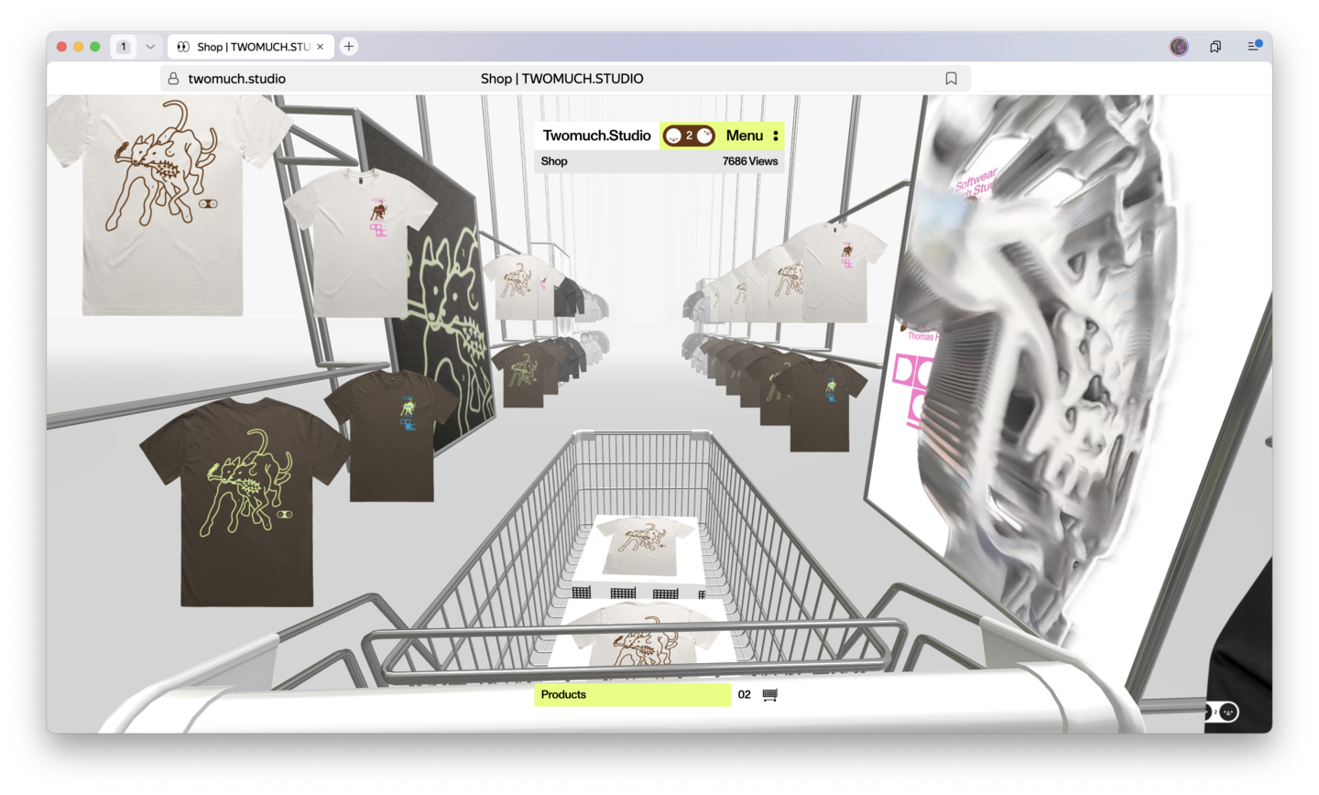Click the cart count 02
Screen dimensions: 1319x795
point(745,695)
